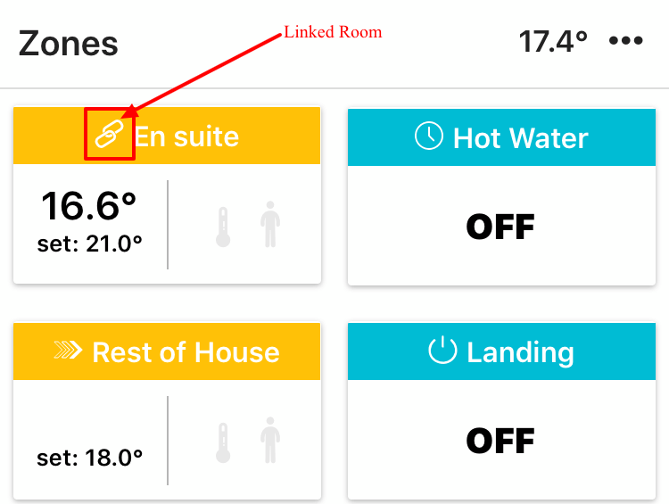Click the set: 21.0° target temperature
The height and width of the screenshot is (504, 669).
point(89,244)
